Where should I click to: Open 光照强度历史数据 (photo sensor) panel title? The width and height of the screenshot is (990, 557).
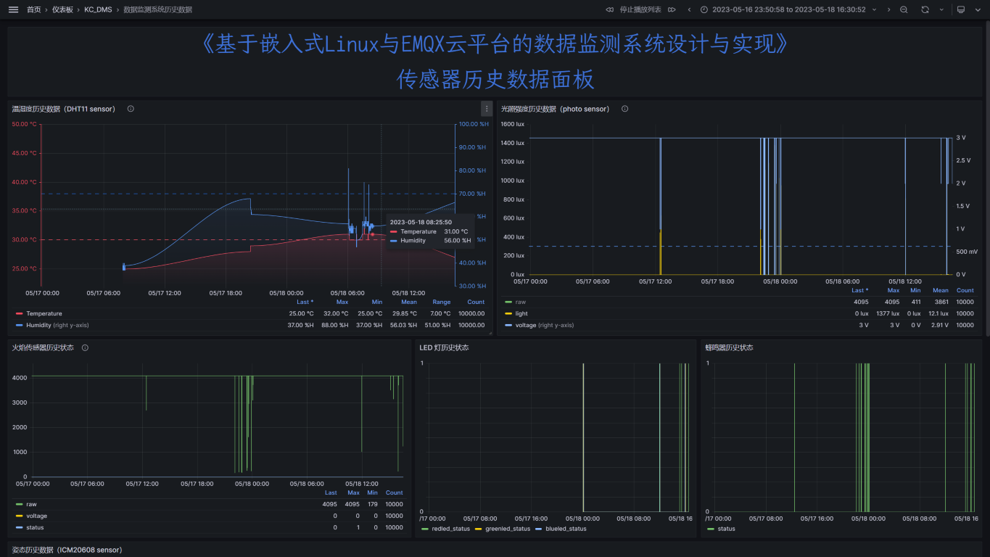(x=555, y=109)
